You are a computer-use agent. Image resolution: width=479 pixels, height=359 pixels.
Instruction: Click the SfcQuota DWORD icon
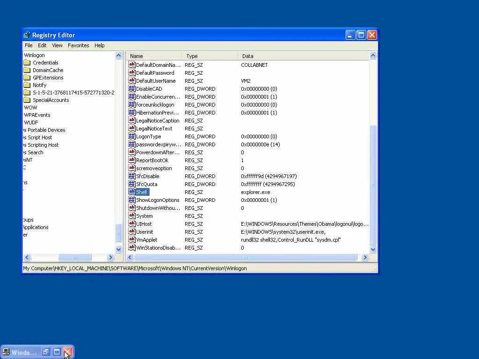point(131,184)
